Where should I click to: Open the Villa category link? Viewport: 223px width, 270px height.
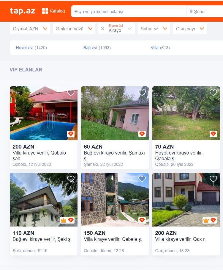(x=155, y=48)
